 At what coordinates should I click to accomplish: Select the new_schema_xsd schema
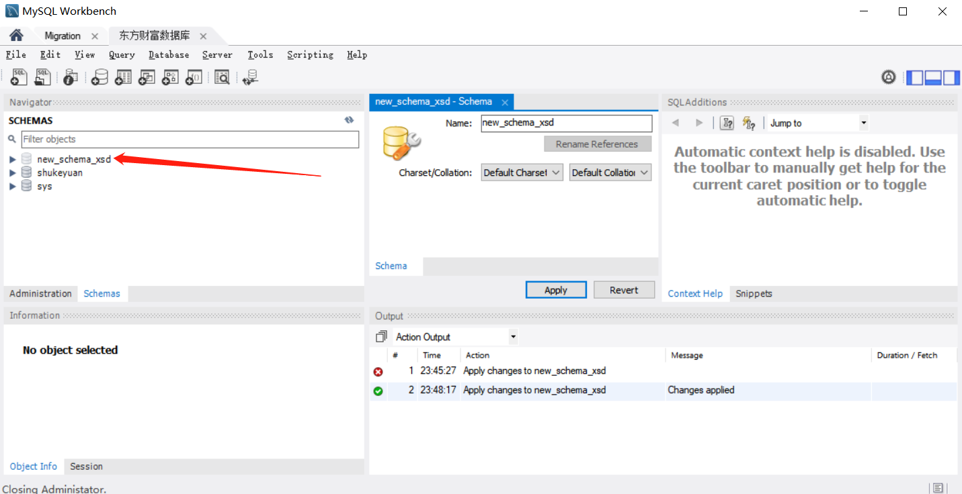(74, 159)
